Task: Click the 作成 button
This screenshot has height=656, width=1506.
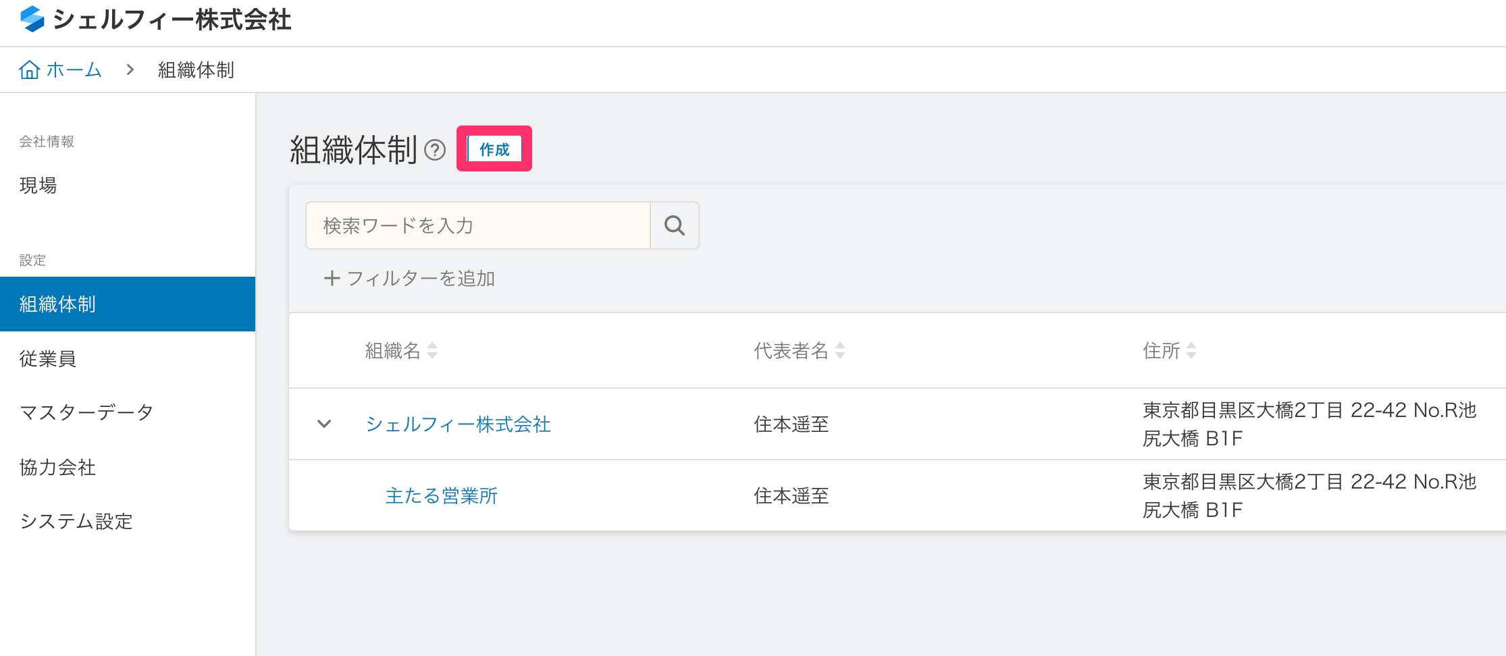Action: point(494,149)
